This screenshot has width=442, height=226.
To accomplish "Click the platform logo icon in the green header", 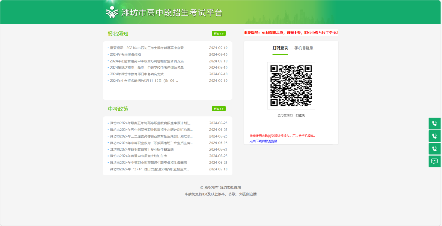I will point(112,12).
